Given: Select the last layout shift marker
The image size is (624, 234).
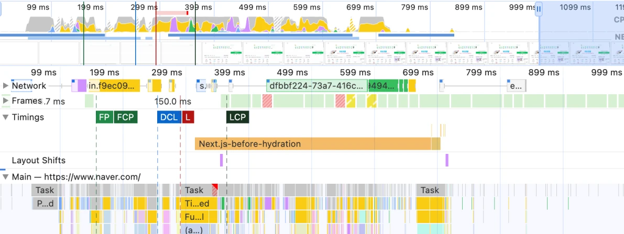Looking at the screenshot, I should (447, 160).
